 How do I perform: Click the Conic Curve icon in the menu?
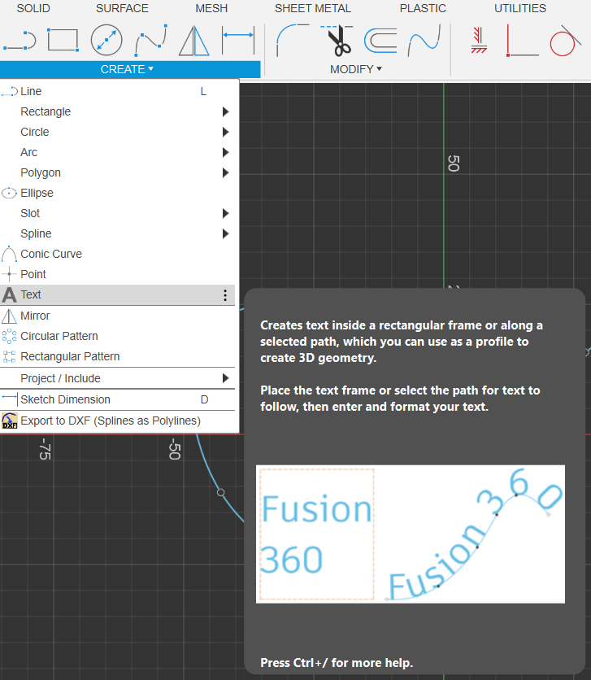coord(9,254)
